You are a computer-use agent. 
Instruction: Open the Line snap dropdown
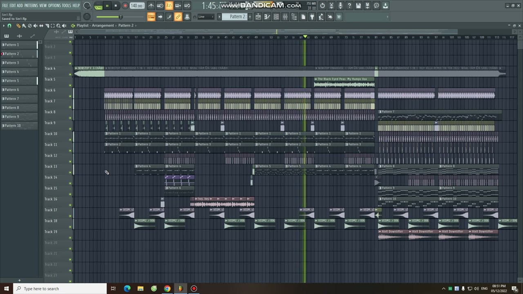click(206, 17)
